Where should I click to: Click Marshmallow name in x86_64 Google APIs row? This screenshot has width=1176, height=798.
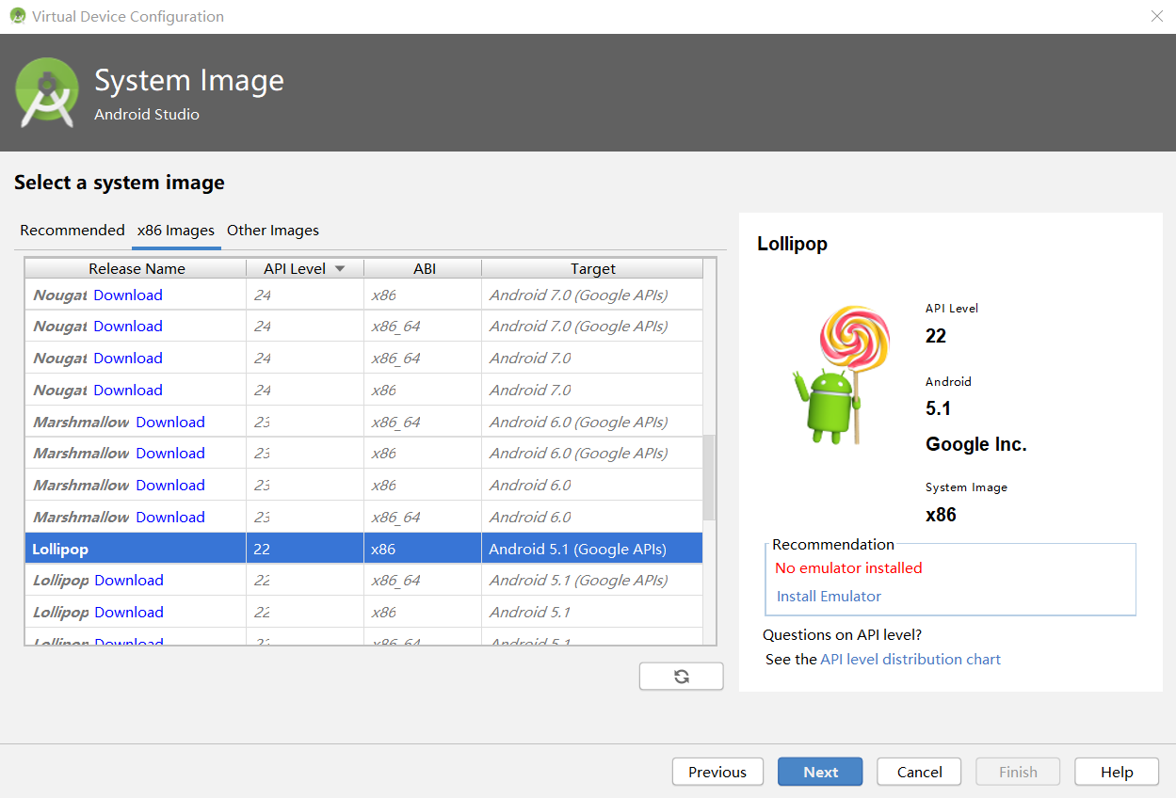tap(81, 422)
